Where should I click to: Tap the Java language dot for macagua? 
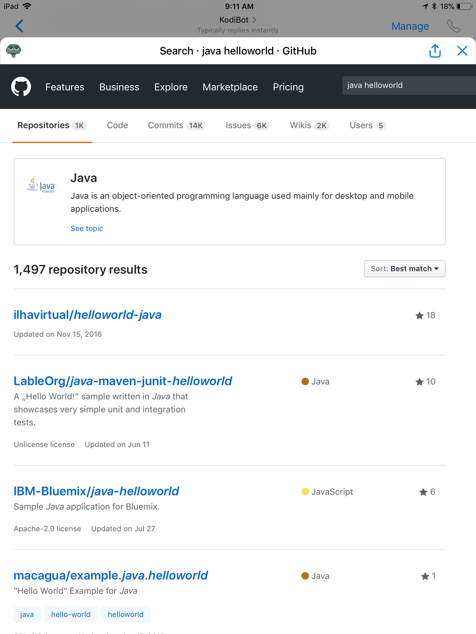305,576
